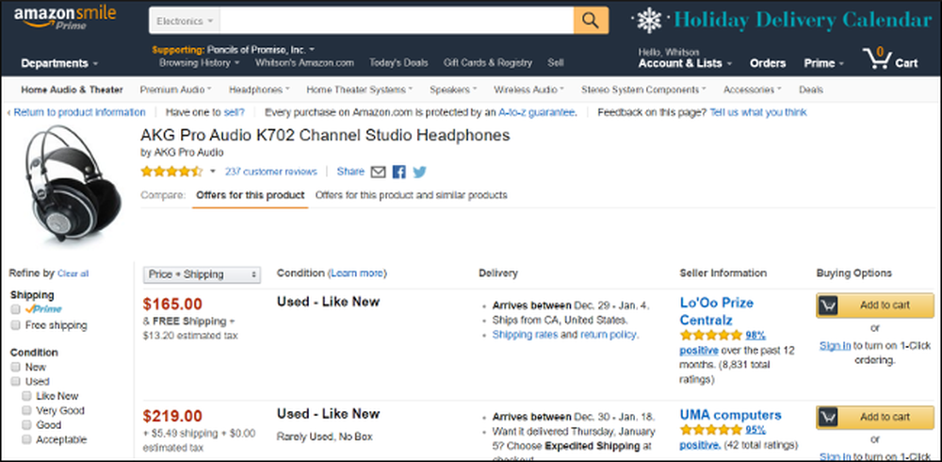Click inside the Amazon search field

[x=397, y=21]
